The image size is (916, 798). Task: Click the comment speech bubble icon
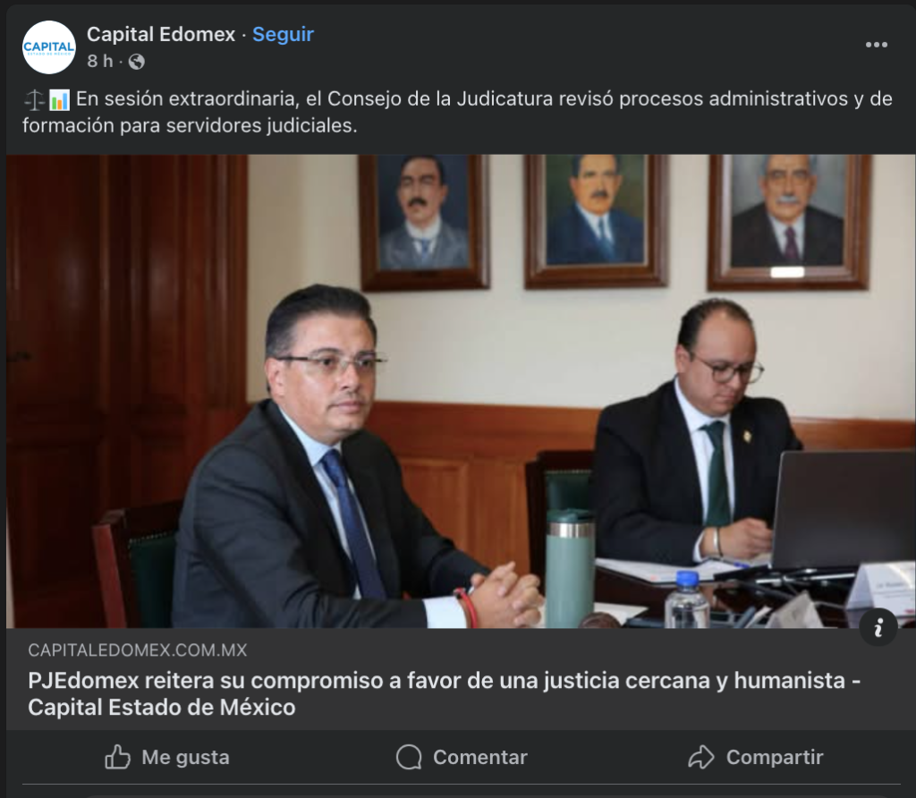408,757
